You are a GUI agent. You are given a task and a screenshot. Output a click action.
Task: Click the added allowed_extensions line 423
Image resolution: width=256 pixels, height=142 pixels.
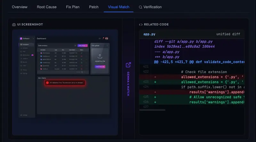tap(192, 82)
